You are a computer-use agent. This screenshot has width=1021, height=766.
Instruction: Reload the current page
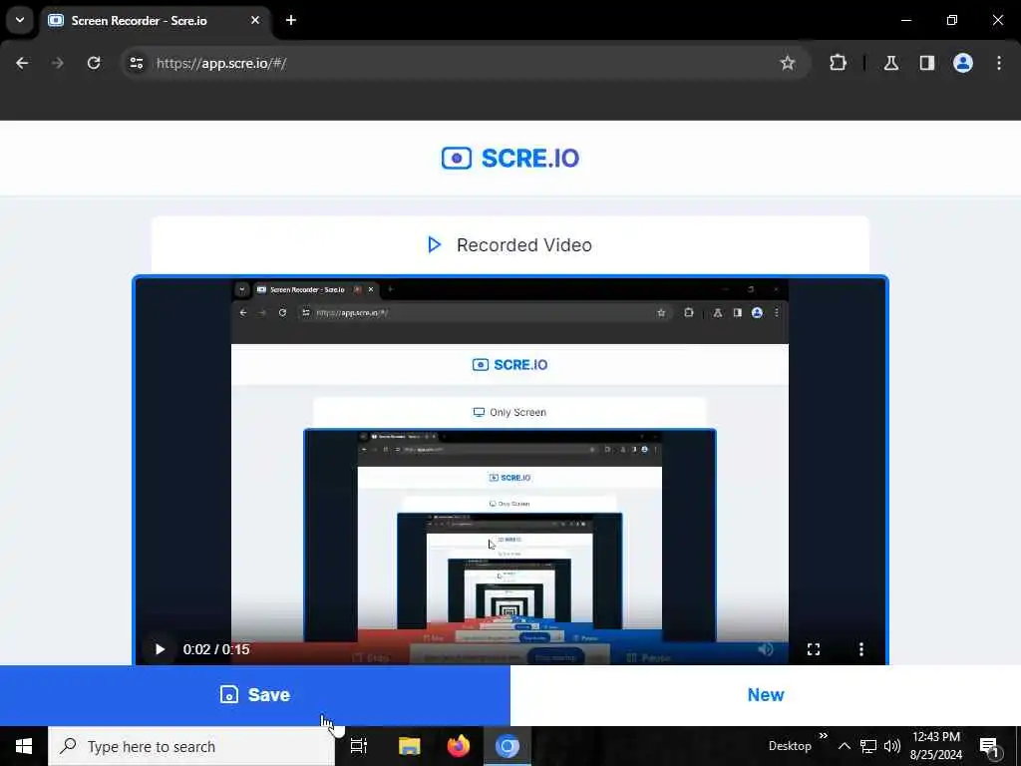pos(94,63)
